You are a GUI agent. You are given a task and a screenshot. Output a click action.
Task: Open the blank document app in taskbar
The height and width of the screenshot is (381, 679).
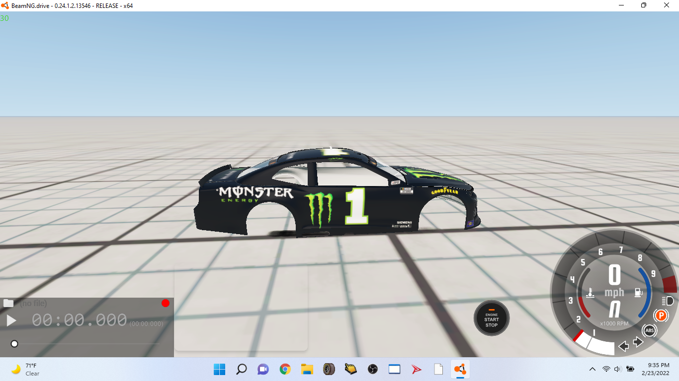tap(438, 369)
